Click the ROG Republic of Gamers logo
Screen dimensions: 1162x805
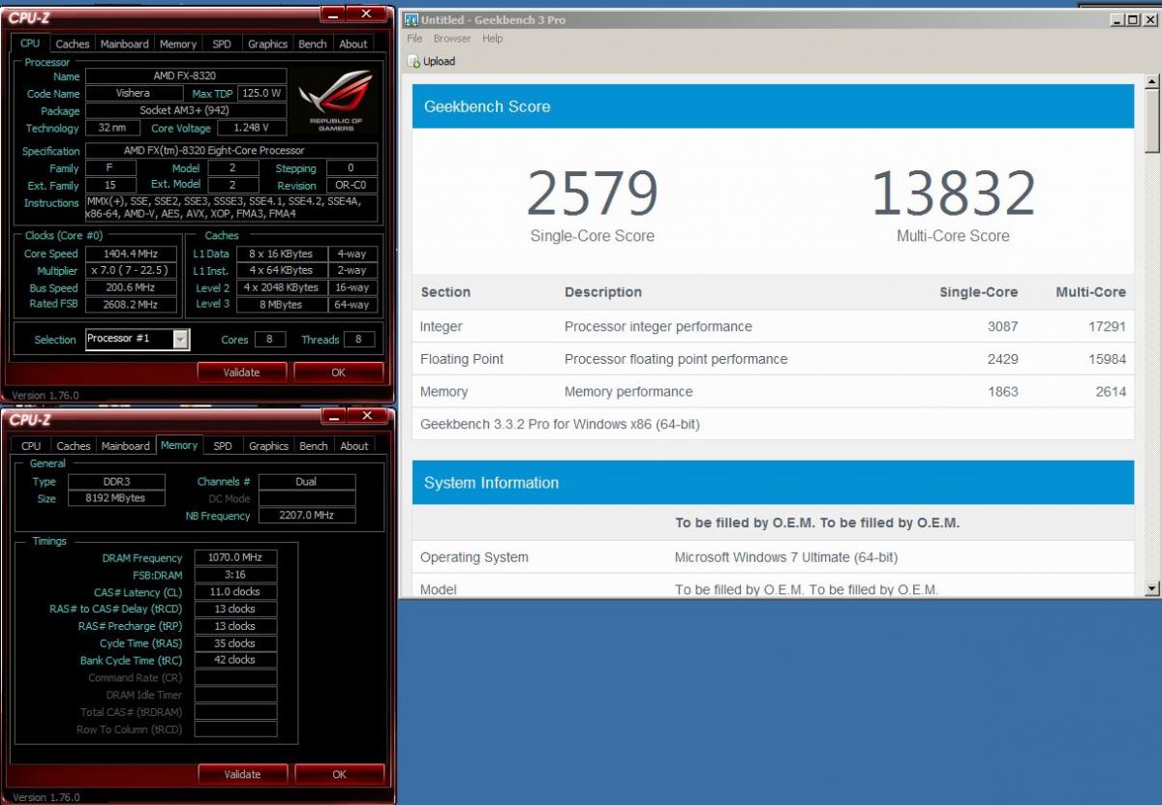[336, 100]
